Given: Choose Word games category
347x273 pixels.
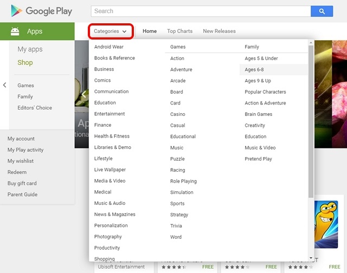Looking at the screenshot, I should [x=176, y=237].
